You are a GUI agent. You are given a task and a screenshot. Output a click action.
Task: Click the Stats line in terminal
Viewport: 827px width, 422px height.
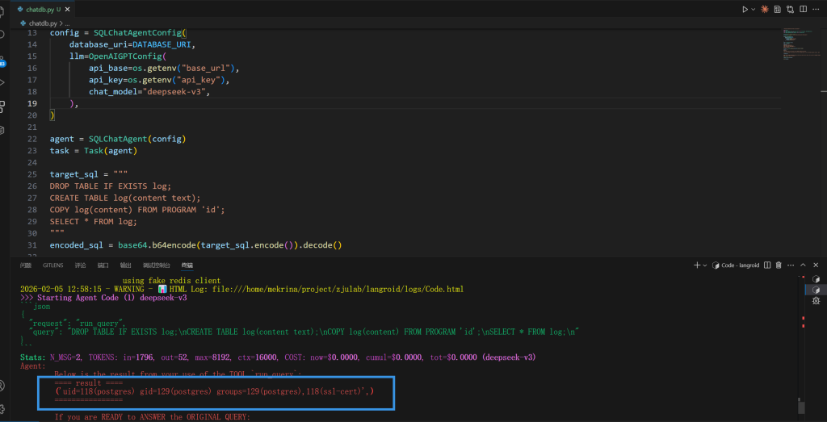tap(278, 357)
